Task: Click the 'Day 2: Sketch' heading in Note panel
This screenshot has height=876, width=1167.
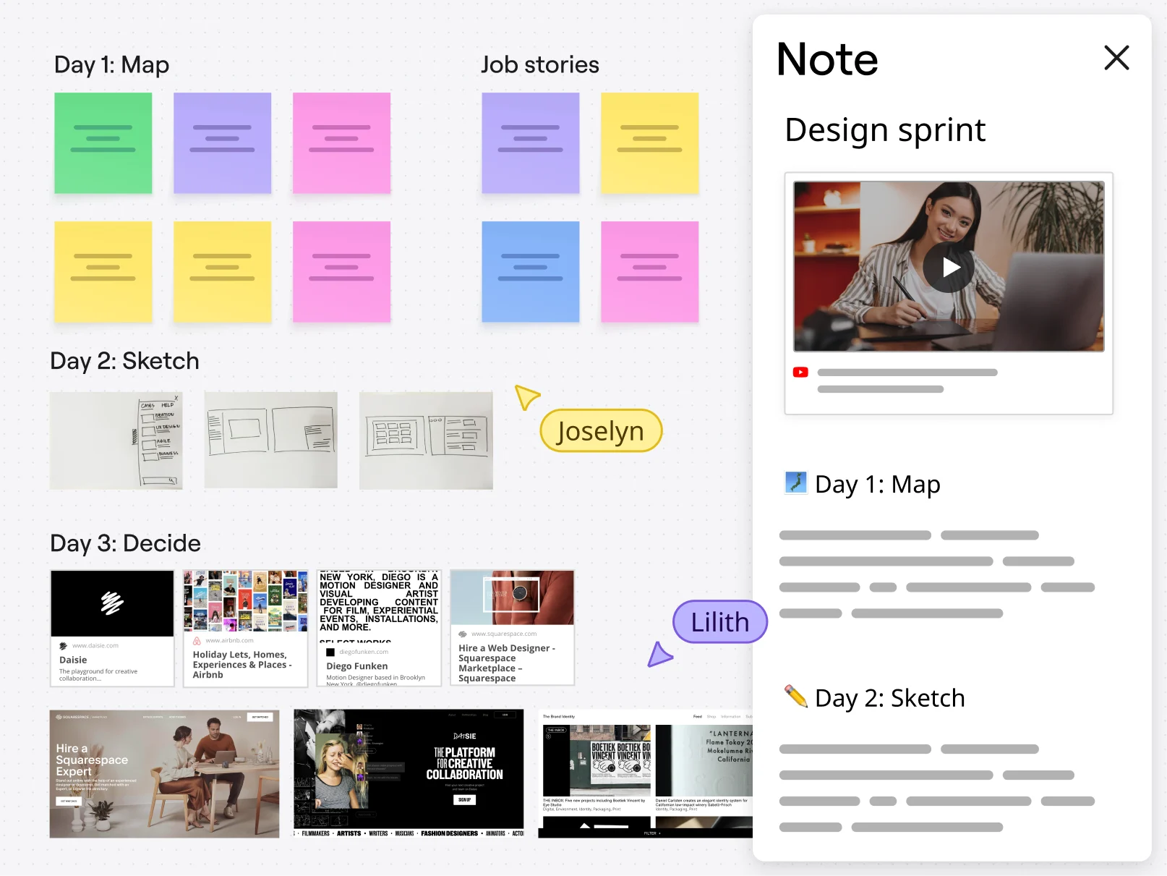Action: click(890, 699)
